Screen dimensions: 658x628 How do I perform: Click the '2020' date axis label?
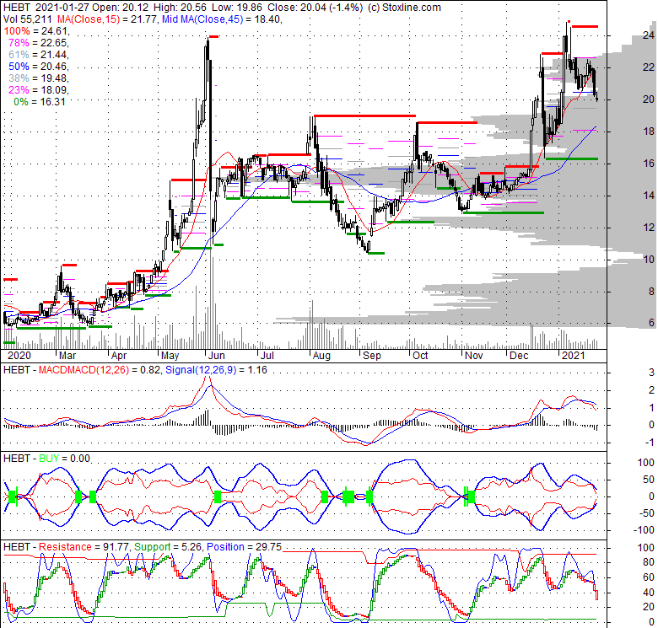click(19, 356)
